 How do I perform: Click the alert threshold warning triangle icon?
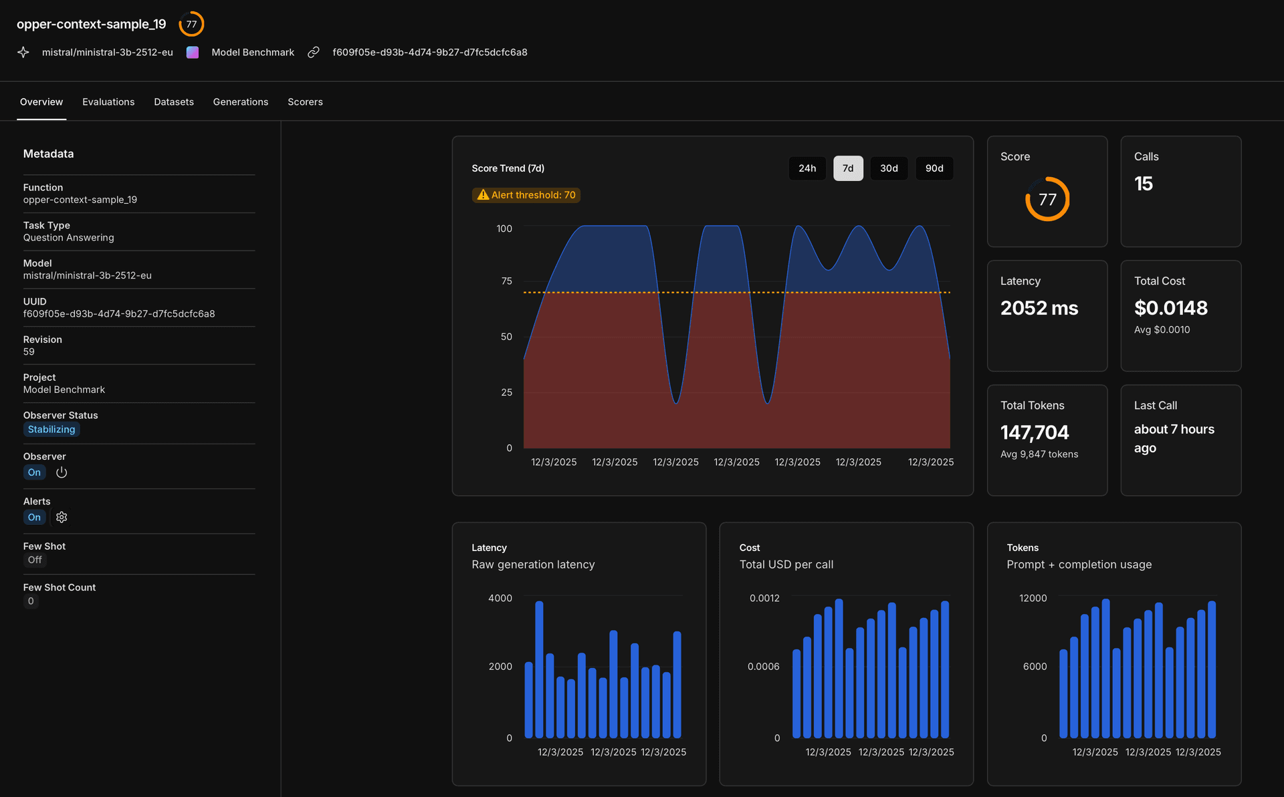483,195
